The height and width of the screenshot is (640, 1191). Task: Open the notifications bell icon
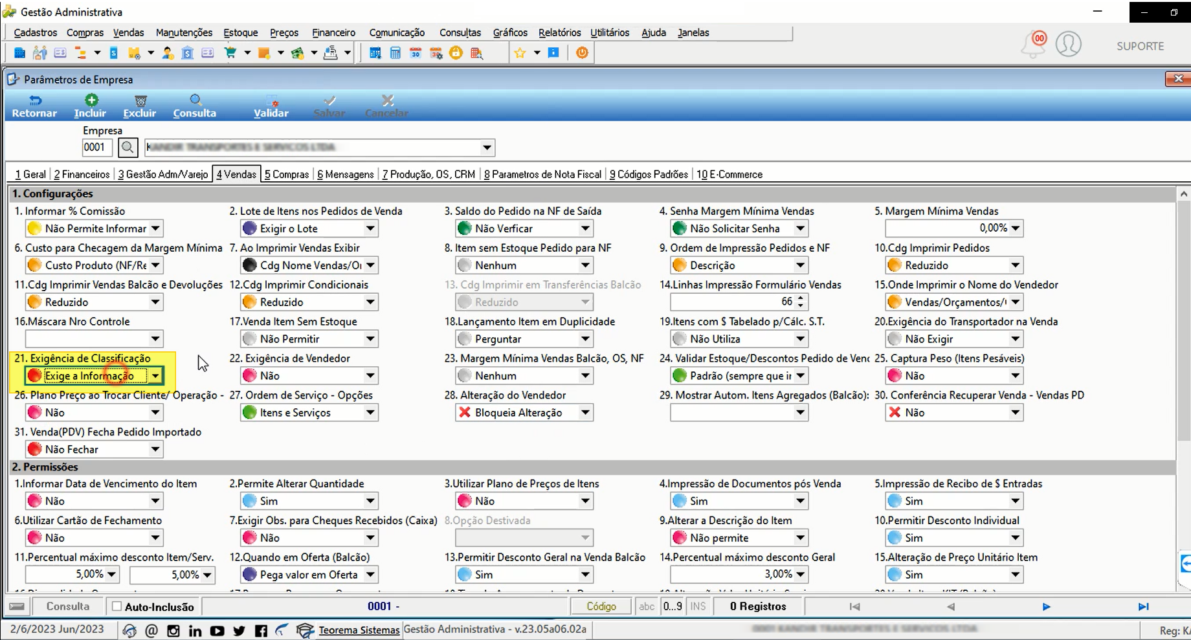point(1034,44)
